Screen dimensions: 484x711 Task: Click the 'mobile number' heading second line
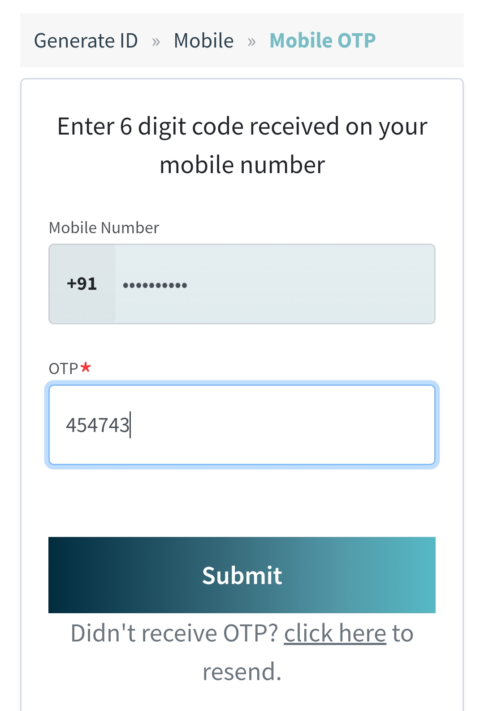tap(242, 165)
